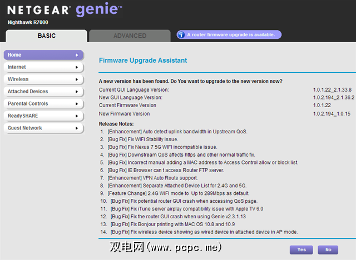Click release note Separate Attached Device List

click(177, 186)
